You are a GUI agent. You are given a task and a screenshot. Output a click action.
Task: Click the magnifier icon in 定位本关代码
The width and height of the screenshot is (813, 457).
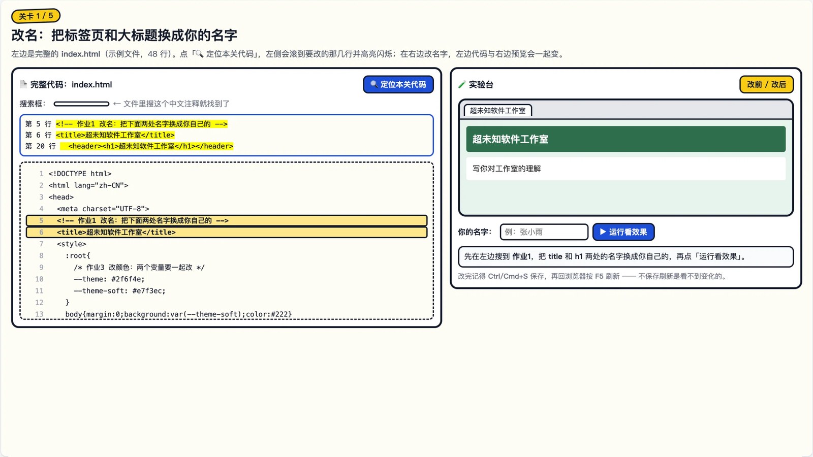(374, 84)
